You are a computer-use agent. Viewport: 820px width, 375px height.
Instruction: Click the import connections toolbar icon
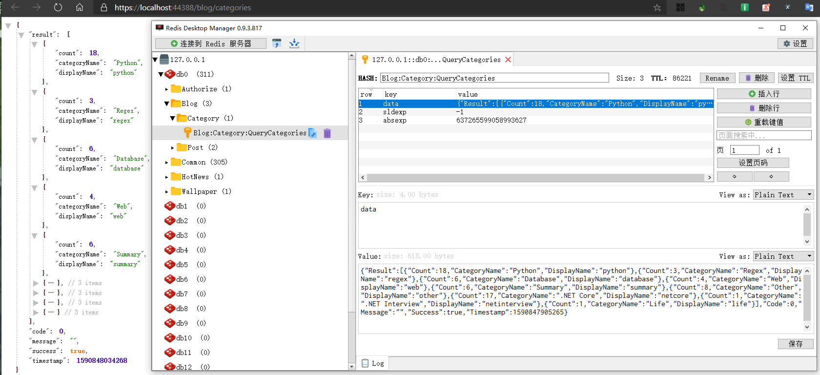click(277, 43)
